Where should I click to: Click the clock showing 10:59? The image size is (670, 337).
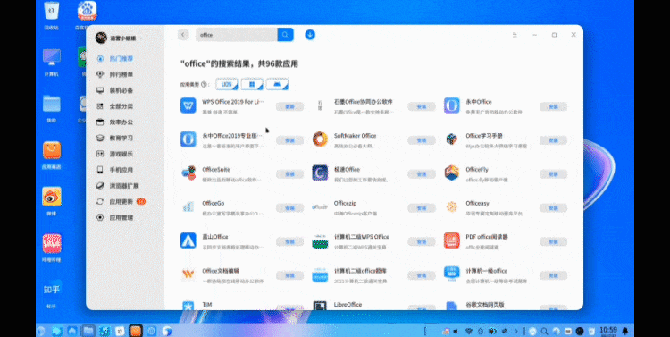pyautogui.click(x=608, y=331)
